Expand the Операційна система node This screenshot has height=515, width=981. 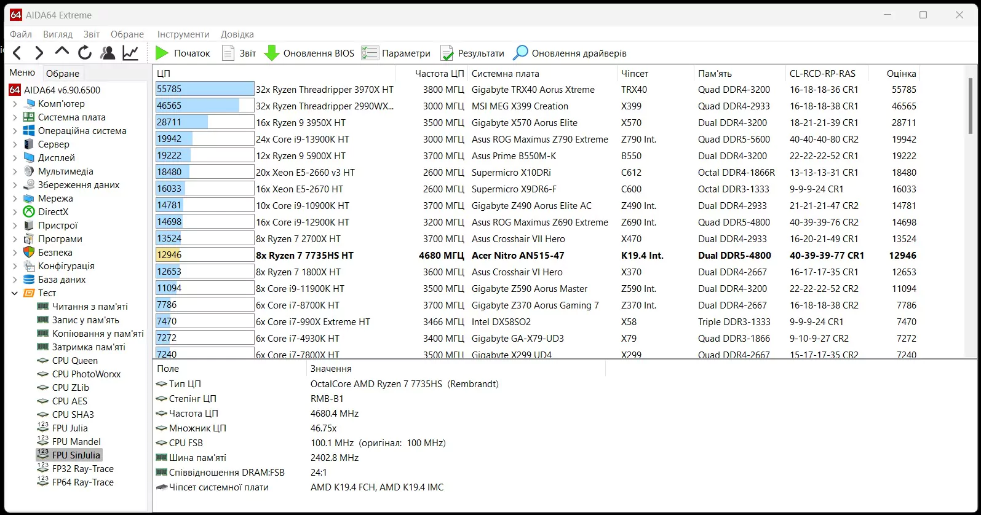[15, 131]
